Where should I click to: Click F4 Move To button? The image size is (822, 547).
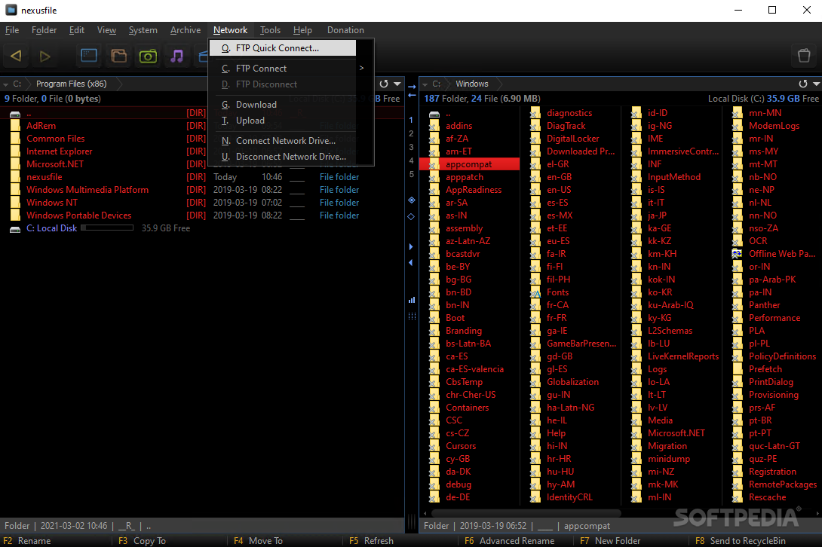(258, 541)
